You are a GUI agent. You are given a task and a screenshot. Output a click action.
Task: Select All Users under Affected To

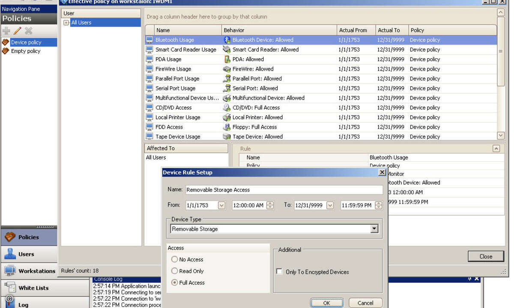pos(156,157)
